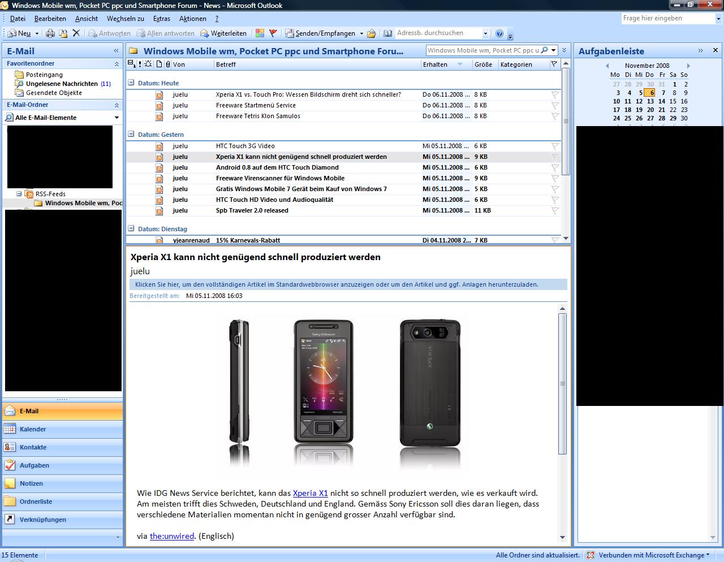This screenshot has width=724, height=562.
Task: Switch to Kontakte in navigation pane
Action: click(62, 447)
